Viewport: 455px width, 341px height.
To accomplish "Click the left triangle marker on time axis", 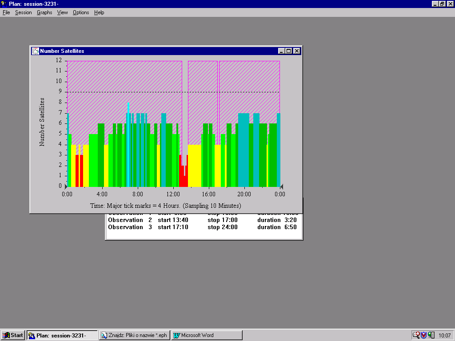I will [x=66, y=186].
